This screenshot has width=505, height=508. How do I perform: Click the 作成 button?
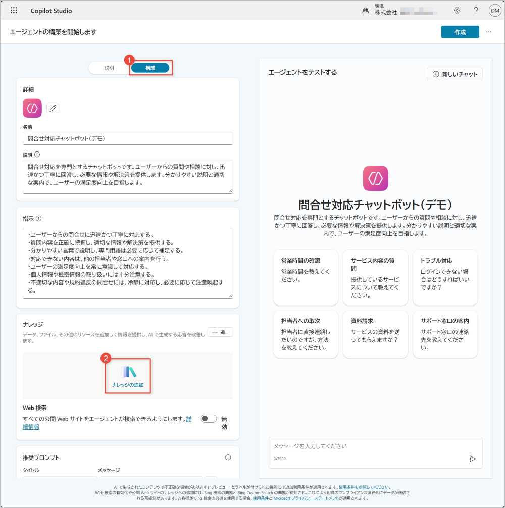460,32
